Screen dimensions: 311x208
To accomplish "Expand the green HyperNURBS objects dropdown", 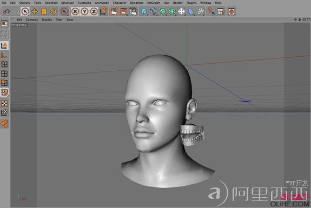I will pos(163,11).
